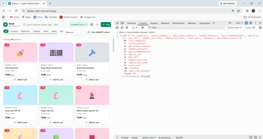Switch to the Sources tab
Image resolution: width=263 pixels, height=139 pixels.
[154, 23]
